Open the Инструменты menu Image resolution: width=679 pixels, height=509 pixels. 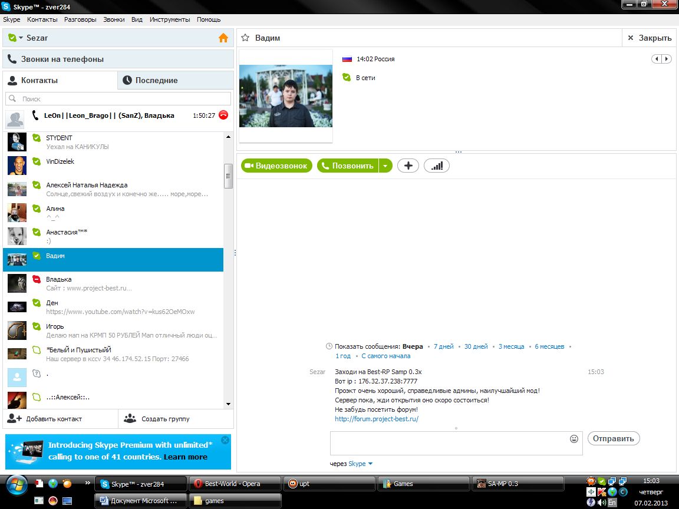[170, 19]
